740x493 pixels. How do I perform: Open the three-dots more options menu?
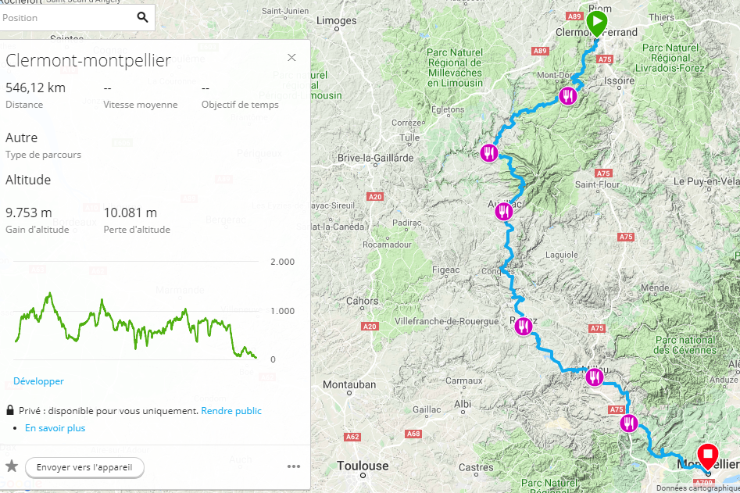[294, 466]
